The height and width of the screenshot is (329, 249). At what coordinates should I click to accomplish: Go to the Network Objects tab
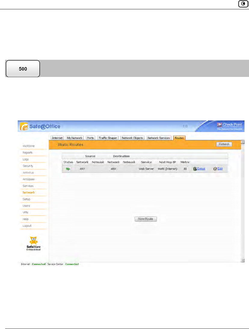click(132, 138)
